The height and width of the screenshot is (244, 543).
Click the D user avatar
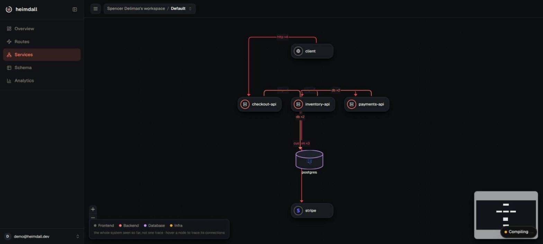8,236
